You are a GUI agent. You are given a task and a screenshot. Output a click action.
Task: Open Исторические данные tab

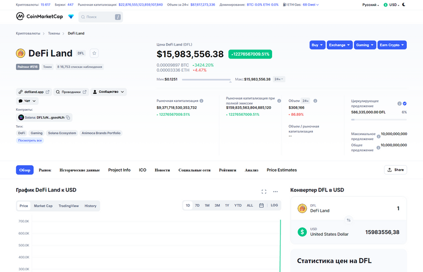click(80, 170)
